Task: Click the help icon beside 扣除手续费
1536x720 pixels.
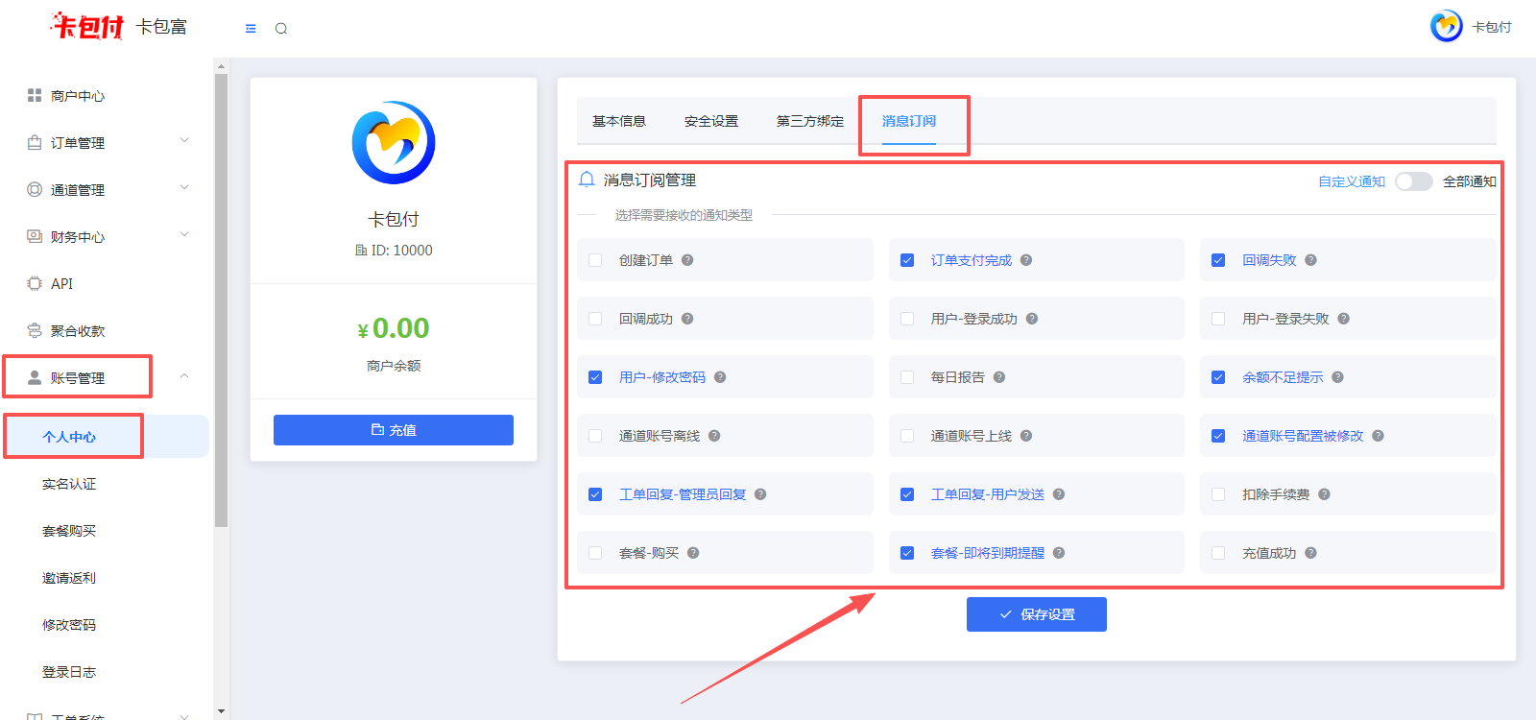Action: 1324,494
